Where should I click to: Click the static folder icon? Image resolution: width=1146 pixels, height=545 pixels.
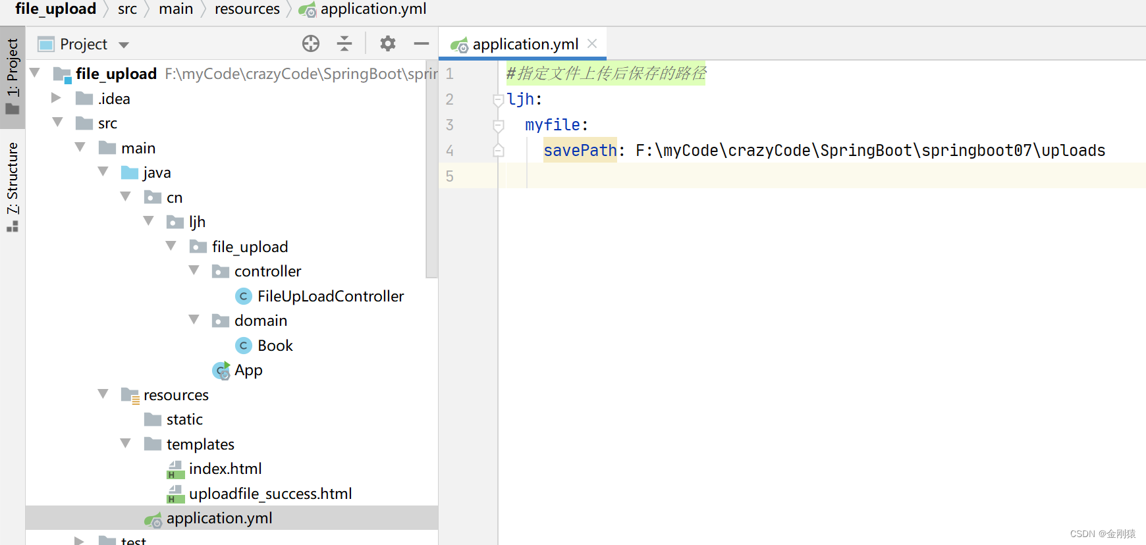(x=153, y=419)
